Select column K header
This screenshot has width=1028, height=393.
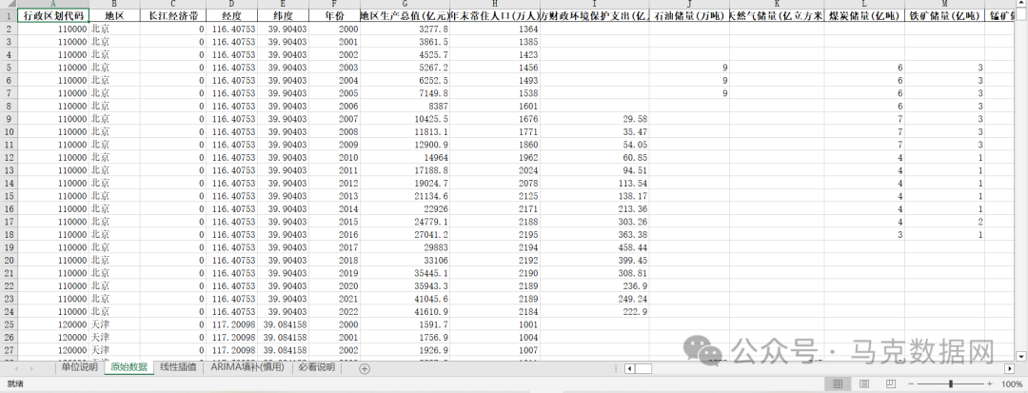(777, 4)
